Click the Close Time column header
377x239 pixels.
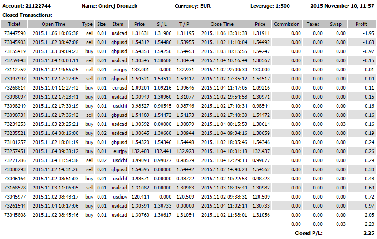[x=222, y=24]
